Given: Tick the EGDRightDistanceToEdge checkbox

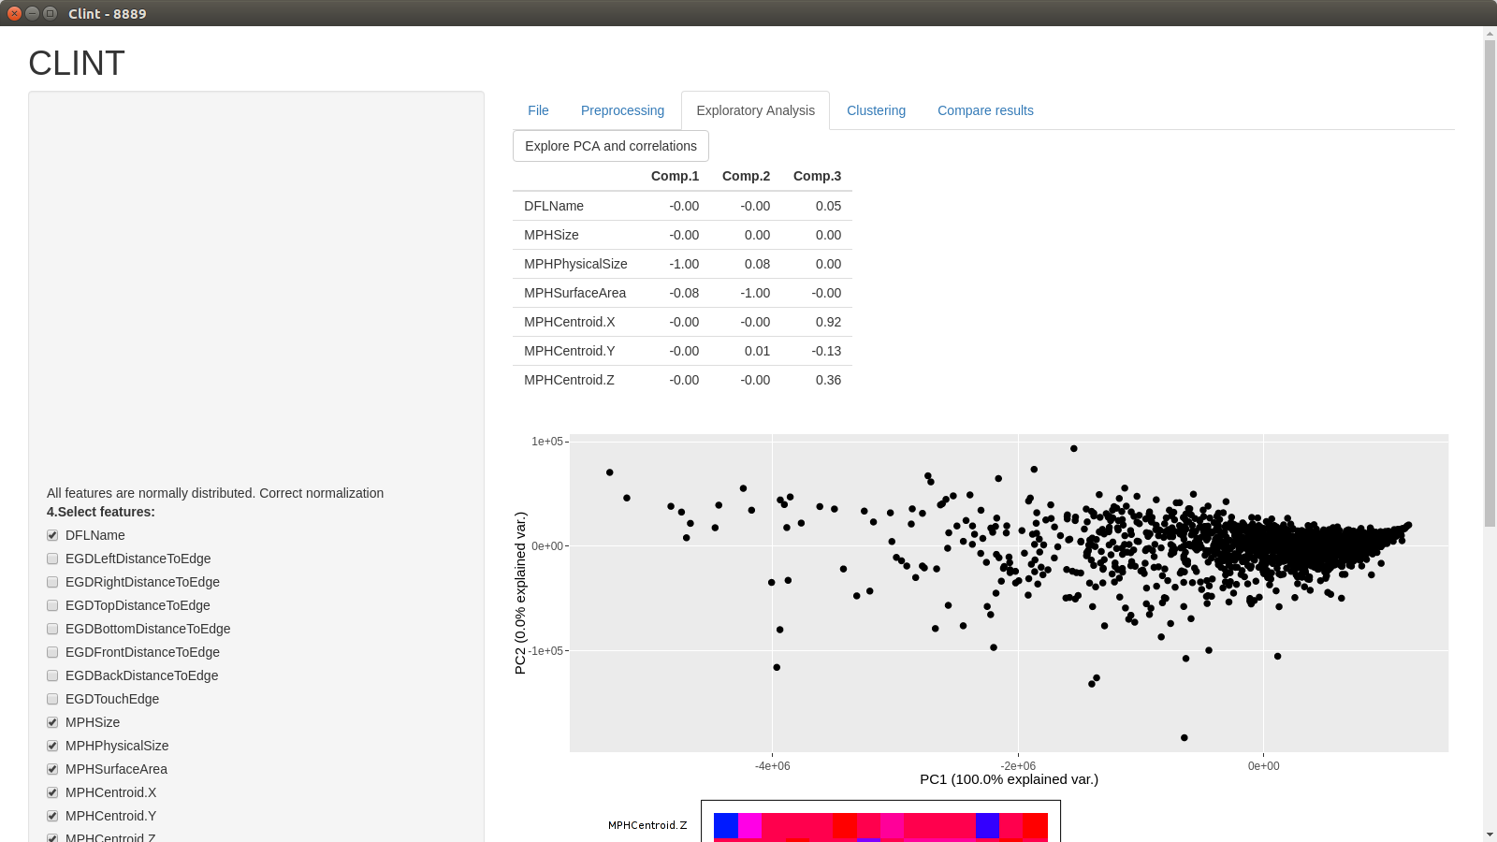Looking at the screenshot, I should coord(52,582).
